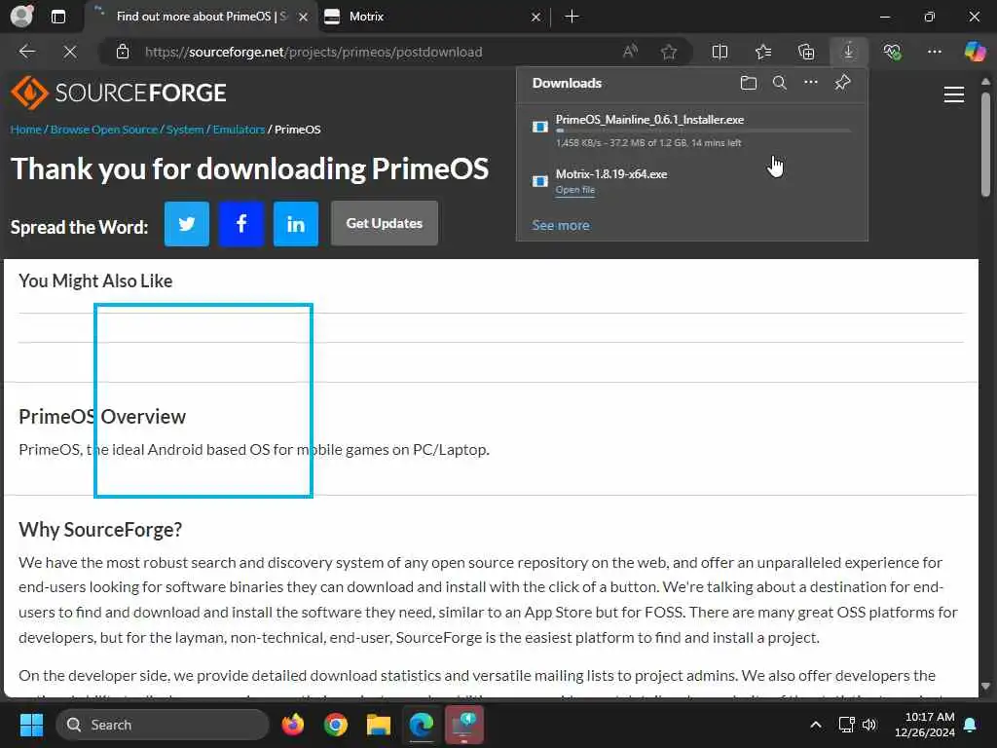The width and height of the screenshot is (997, 748).
Task: Launch Chrome from the taskbar
Action: (x=336, y=725)
